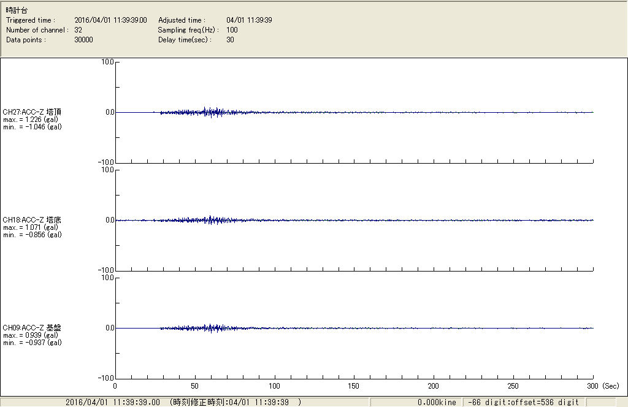628x407 pixels.
Task: Click the Data points value 30000
Action: pyautogui.click(x=83, y=40)
